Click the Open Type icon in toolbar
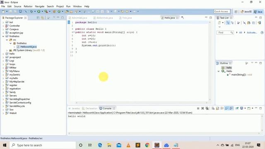Screen dimensions: 265x149 67,12
